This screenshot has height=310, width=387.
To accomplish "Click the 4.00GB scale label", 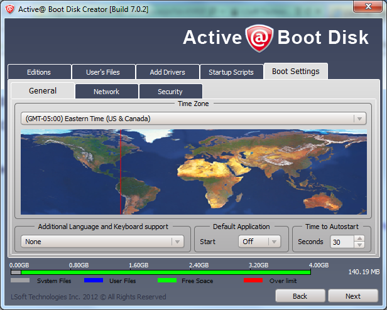I will (319, 265).
